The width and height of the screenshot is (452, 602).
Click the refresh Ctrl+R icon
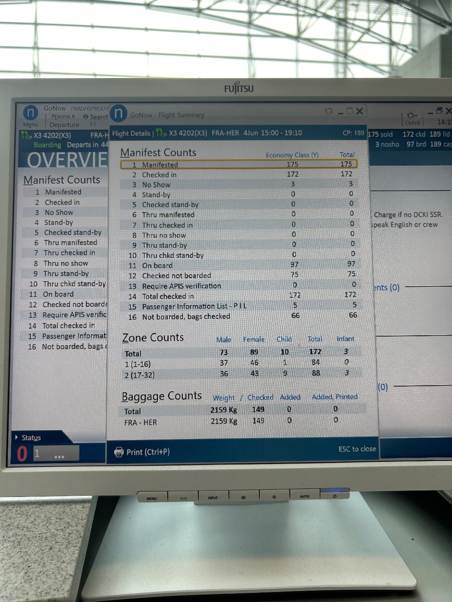coord(412,116)
